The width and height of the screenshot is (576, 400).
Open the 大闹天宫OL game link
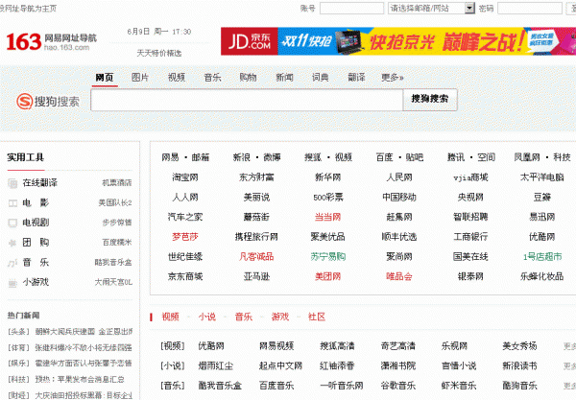tap(113, 283)
